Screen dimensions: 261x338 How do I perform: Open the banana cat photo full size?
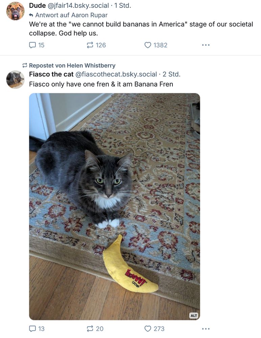coord(115,206)
